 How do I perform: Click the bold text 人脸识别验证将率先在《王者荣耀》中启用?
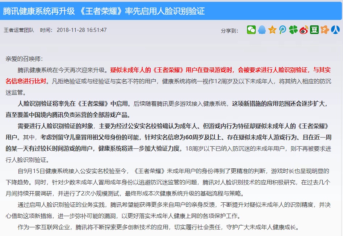tap(73, 104)
